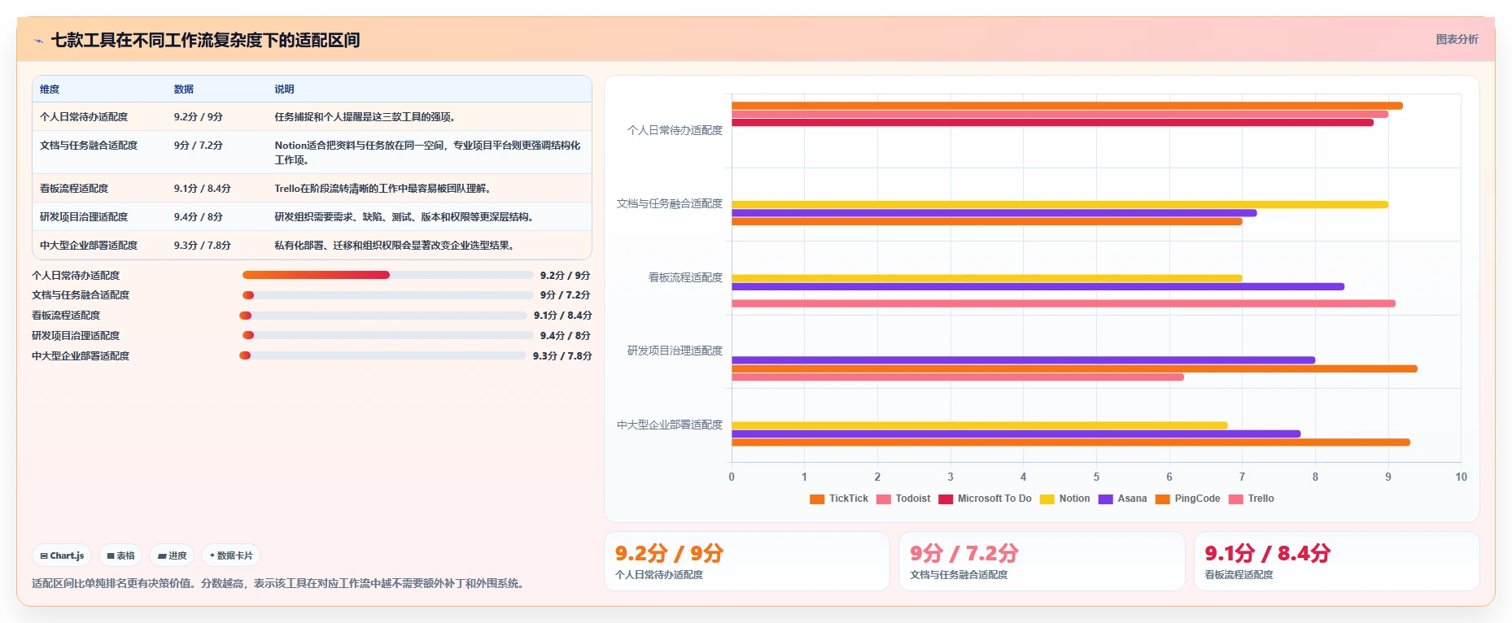Toggle PingCode legend swatch in chart
This screenshot has width=1512, height=623.
[x=1163, y=499]
